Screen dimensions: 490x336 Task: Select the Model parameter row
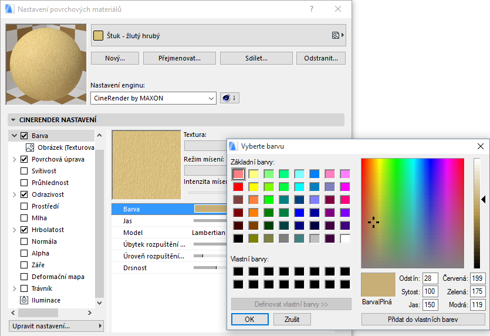point(169,233)
